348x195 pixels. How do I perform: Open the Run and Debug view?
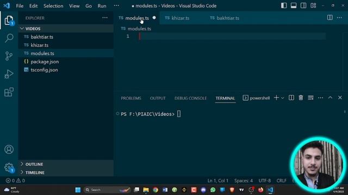coord(9,74)
